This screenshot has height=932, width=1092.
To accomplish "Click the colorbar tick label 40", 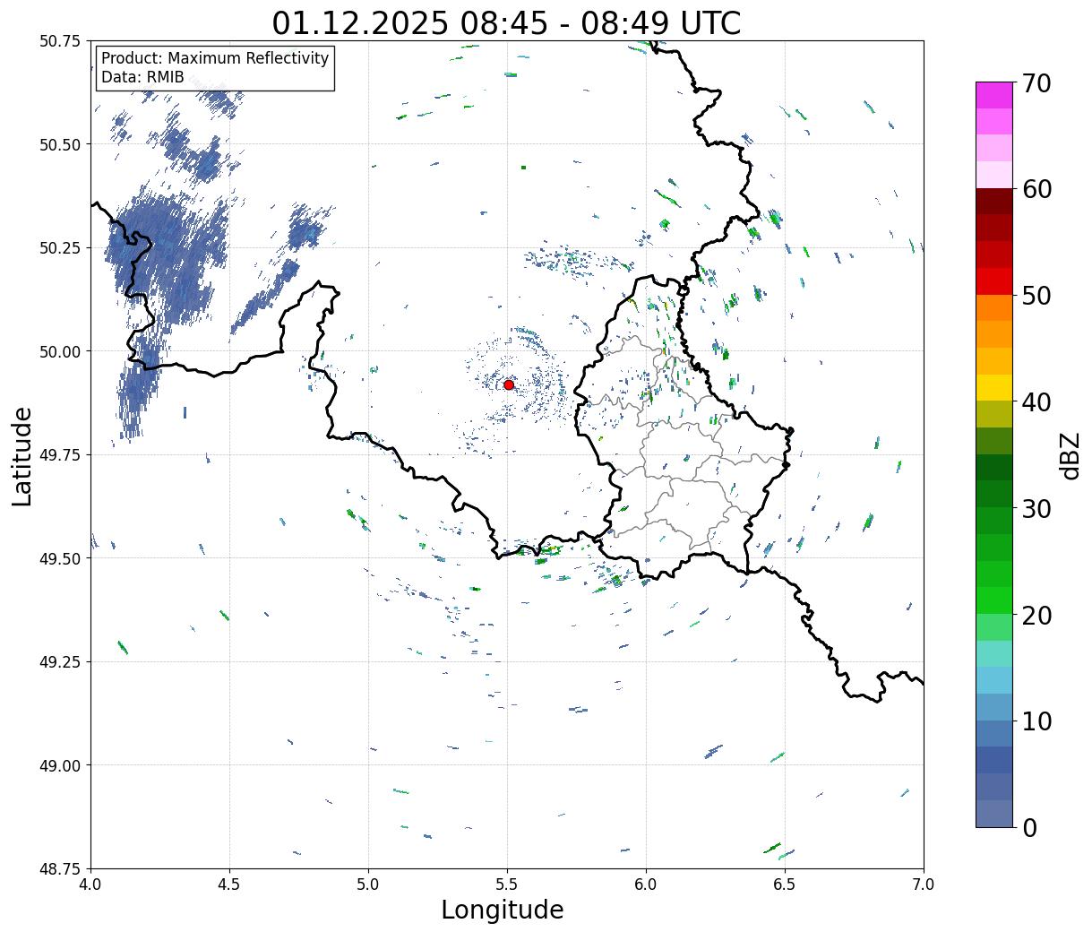I will (1036, 402).
